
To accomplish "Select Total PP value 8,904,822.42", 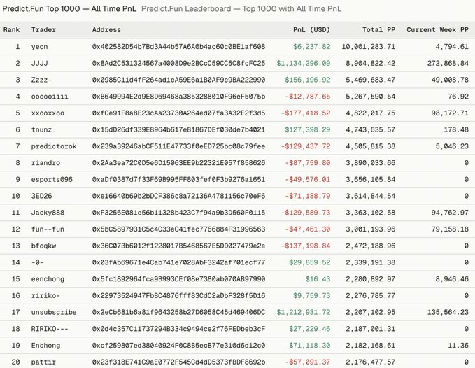I will click(371, 63).
